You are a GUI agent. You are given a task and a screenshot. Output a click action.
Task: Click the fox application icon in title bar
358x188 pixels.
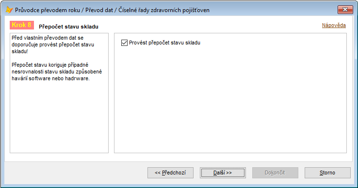pyautogui.click(x=9, y=10)
